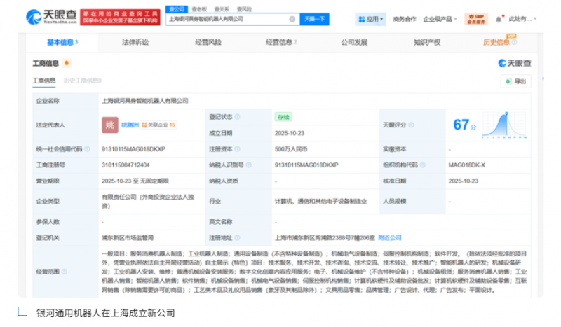Click the Tianyancha logo in header
This screenshot has height=327, width=561.
[x=51, y=16]
